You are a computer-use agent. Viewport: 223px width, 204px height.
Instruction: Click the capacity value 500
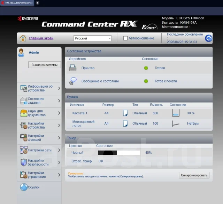point(155,113)
